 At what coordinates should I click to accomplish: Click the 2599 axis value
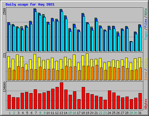coord(4,11)
